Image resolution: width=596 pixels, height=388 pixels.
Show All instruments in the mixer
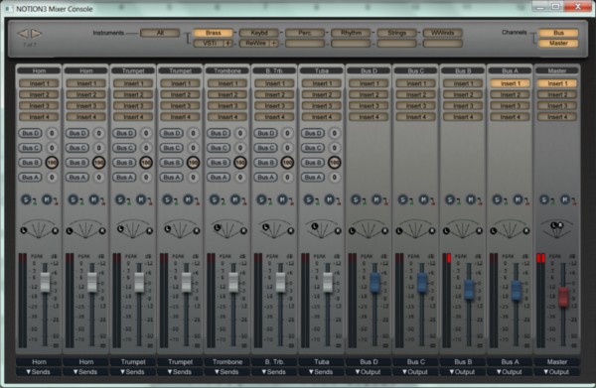(160, 33)
